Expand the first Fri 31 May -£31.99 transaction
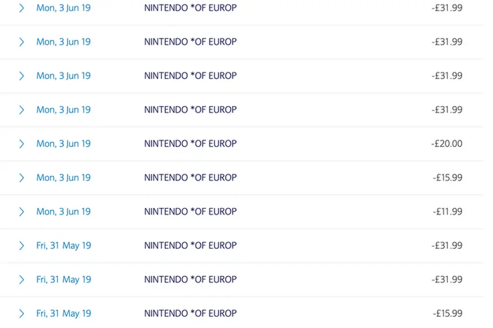The image size is (493, 328). [21, 245]
